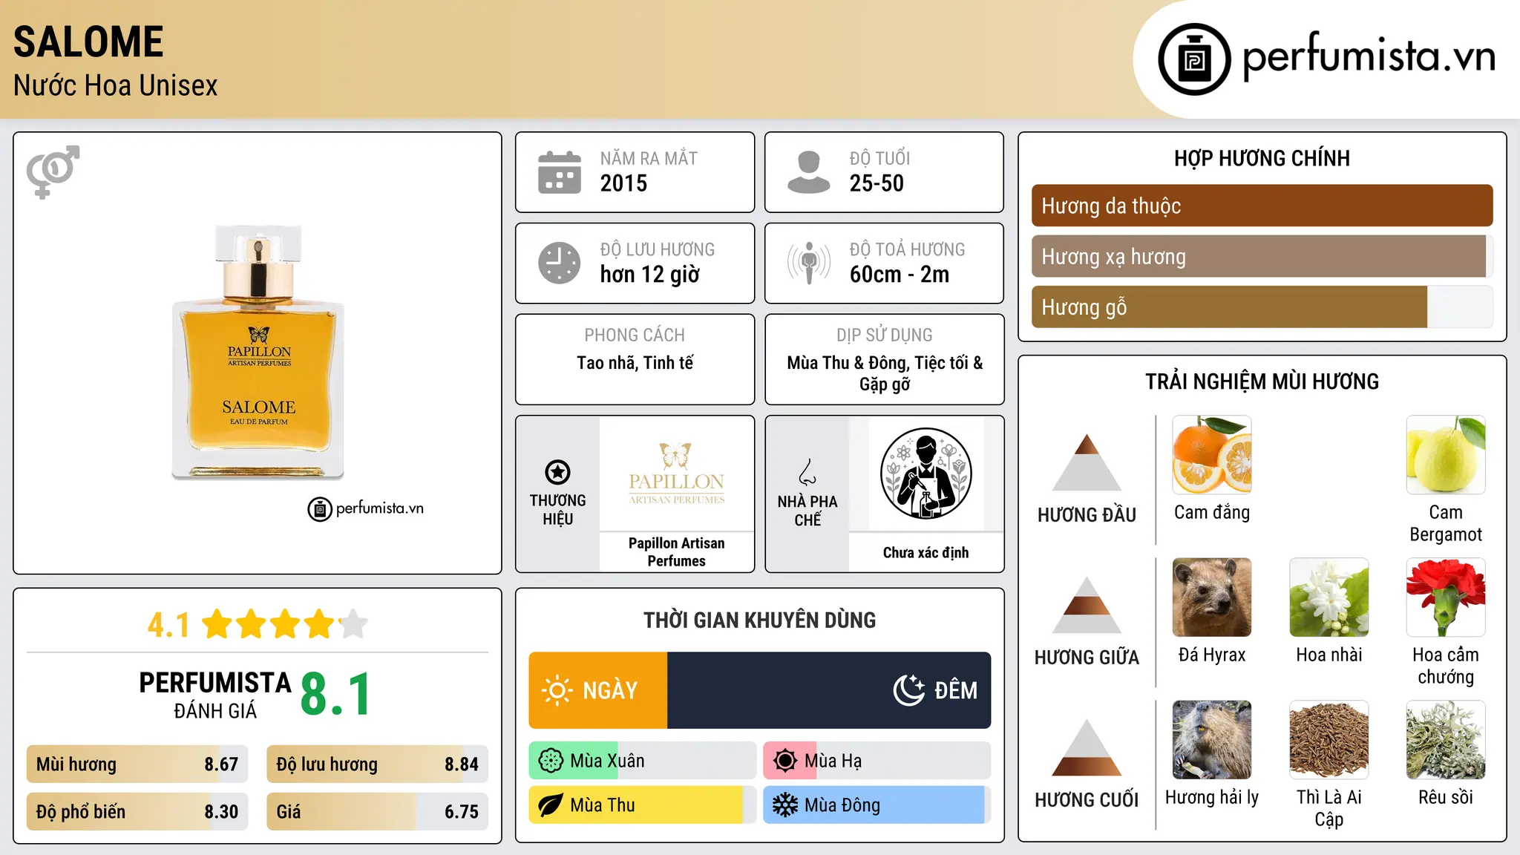Click the HỢP HƯƠNG CHÍNH heading
Viewport: 1520px width, 855px height.
click(1262, 158)
